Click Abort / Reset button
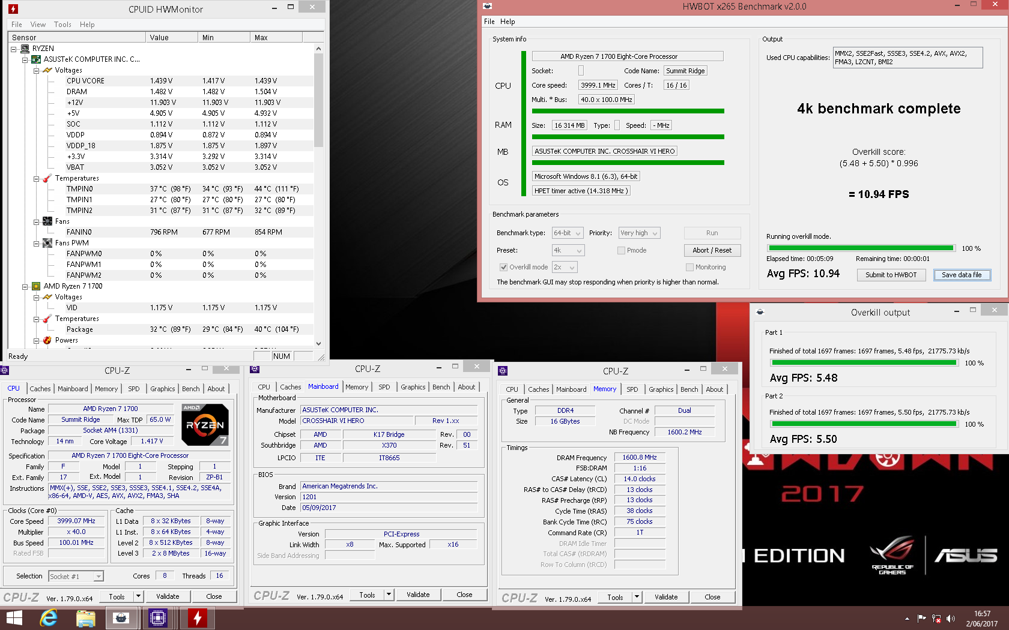1009x630 pixels. tap(712, 250)
